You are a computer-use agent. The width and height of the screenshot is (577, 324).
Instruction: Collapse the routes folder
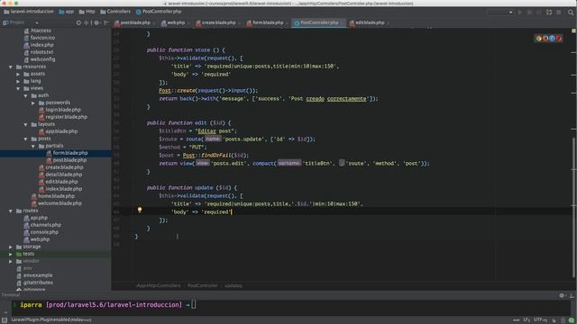[11, 211]
